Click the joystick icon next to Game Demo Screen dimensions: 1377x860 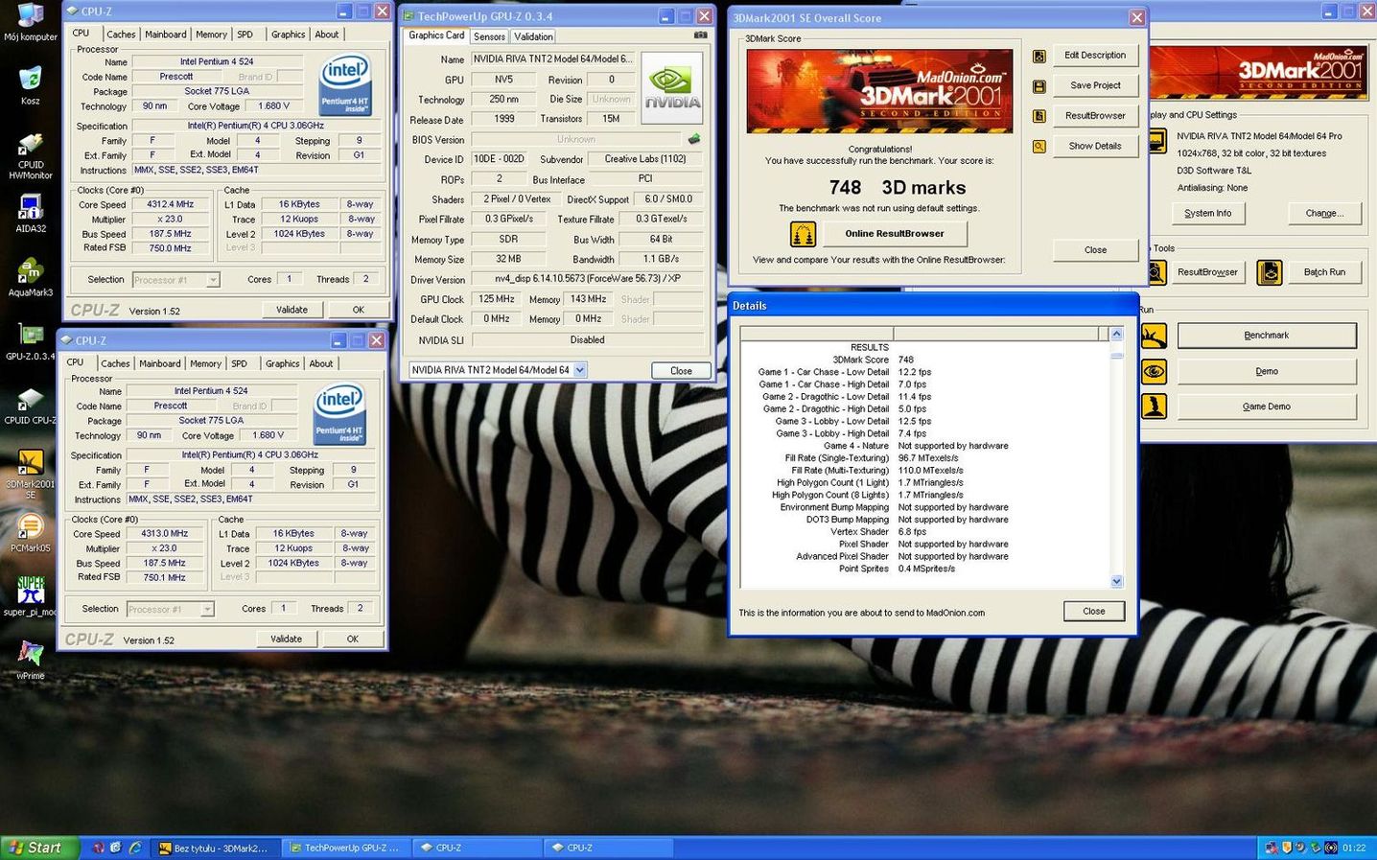pyautogui.click(x=1154, y=407)
